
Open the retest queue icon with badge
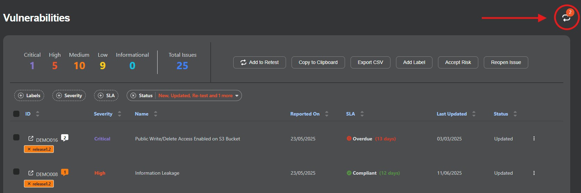(566, 18)
